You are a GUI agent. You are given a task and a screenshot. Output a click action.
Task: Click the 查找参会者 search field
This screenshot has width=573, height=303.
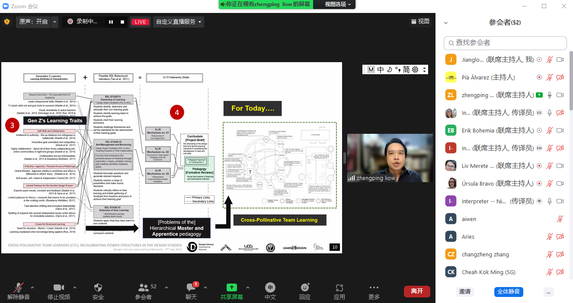tap(505, 43)
